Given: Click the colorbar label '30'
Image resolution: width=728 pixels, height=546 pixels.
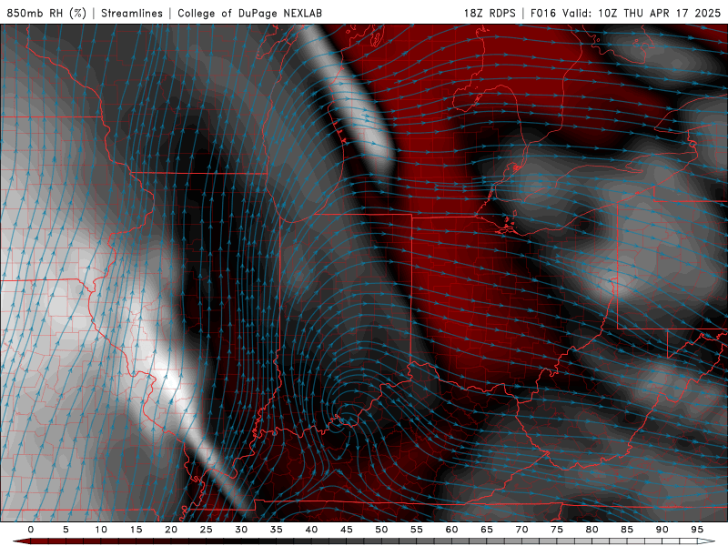Looking at the screenshot, I should [241, 530].
